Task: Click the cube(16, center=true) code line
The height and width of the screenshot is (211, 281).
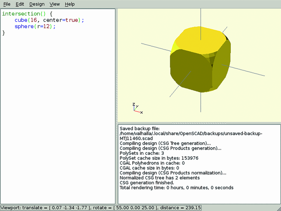Action: pyautogui.click(x=49, y=20)
